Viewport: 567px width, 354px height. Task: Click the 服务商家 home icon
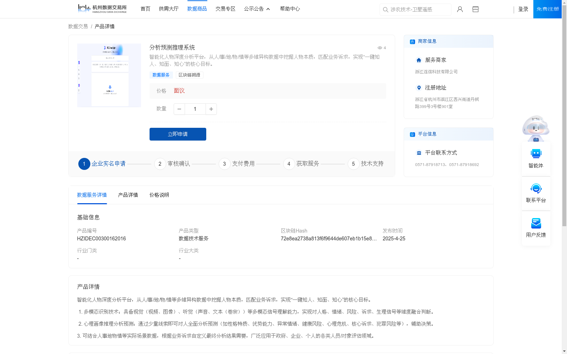tap(419, 60)
